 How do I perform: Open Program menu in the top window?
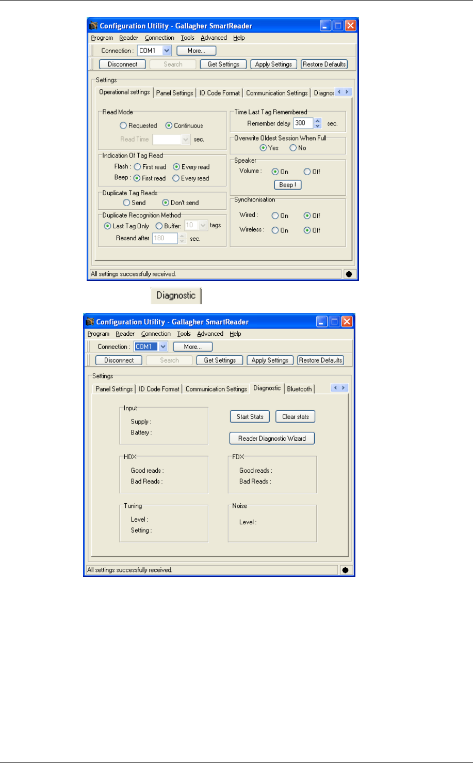coord(102,38)
